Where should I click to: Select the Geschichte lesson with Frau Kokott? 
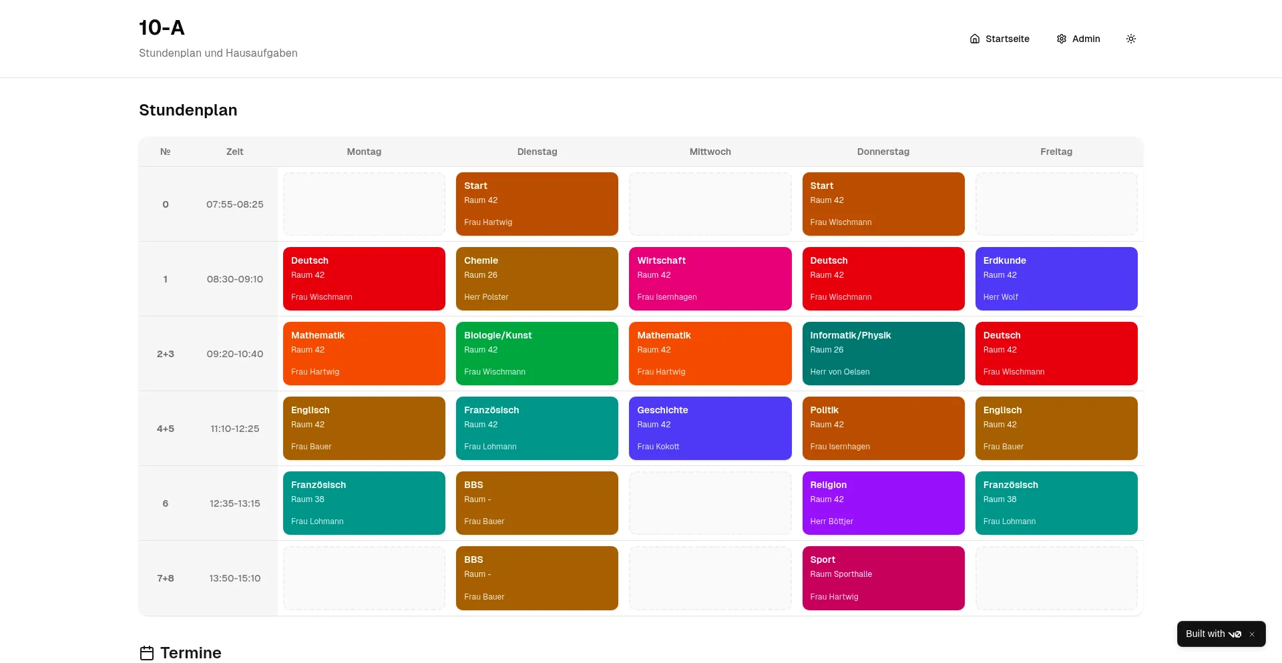click(710, 428)
